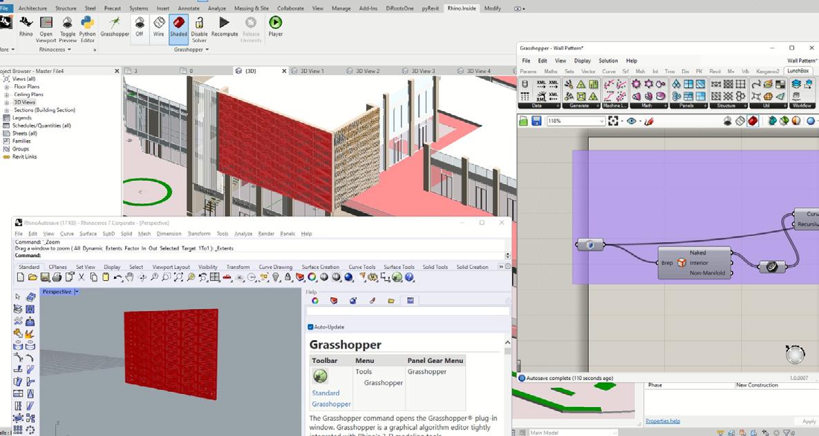The image size is (819, 436).
Task: Open the Rhino SubD menu
Action: coord(108,234)
